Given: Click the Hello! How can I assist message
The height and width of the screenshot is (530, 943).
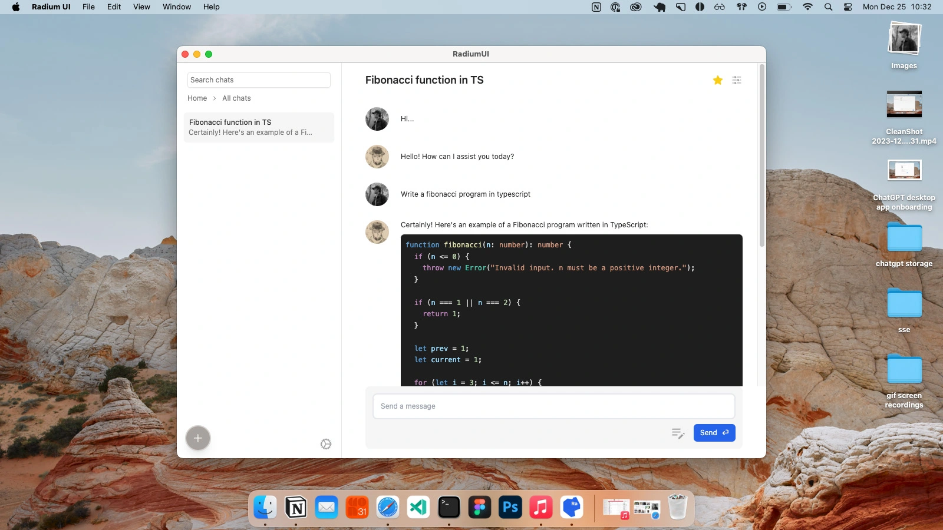Looking at the screenshot, I should [457, 157].
